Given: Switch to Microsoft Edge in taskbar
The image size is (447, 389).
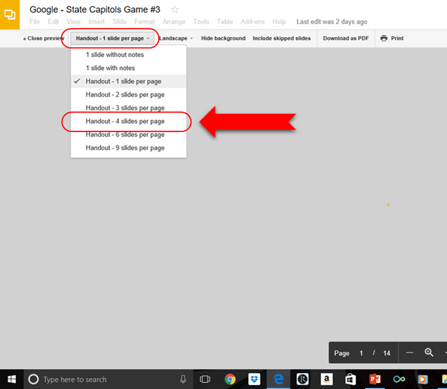Looking at the screenshot, I should 278,379.
